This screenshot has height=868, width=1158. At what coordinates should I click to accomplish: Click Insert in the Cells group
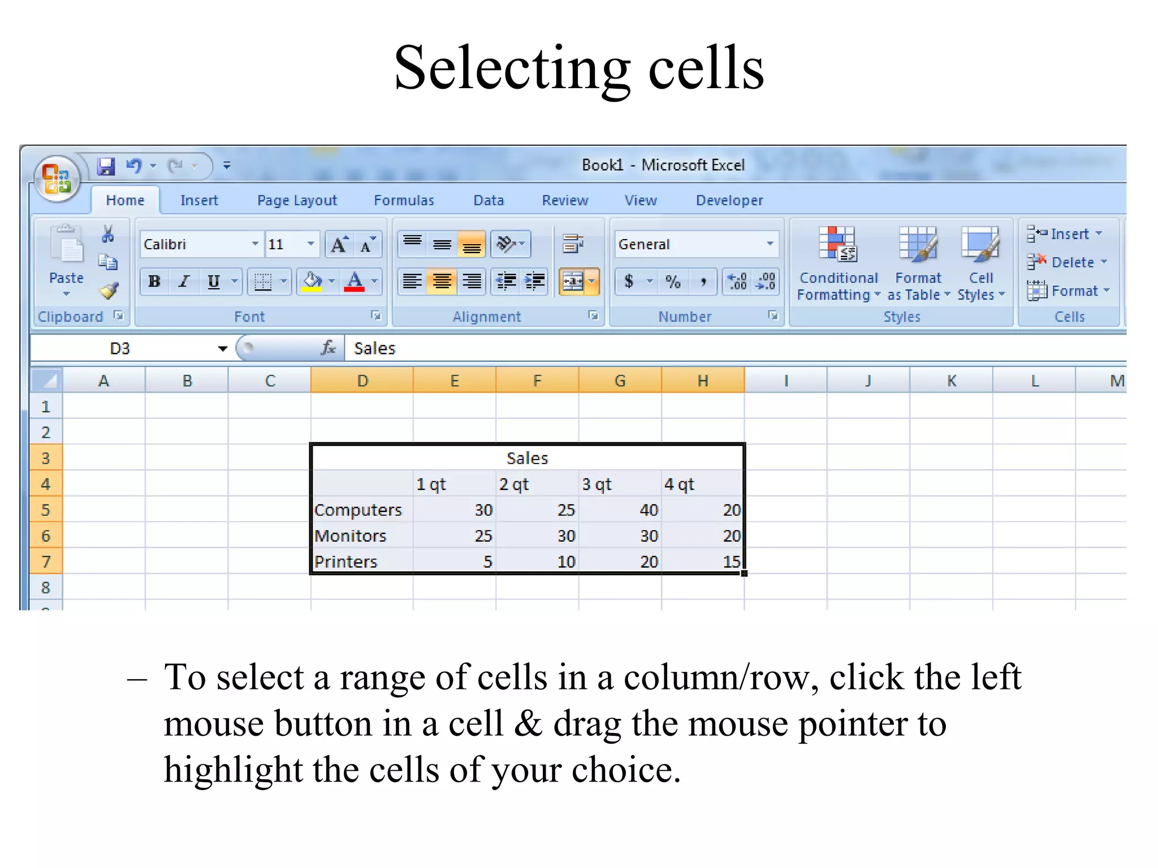(1064, 234)
